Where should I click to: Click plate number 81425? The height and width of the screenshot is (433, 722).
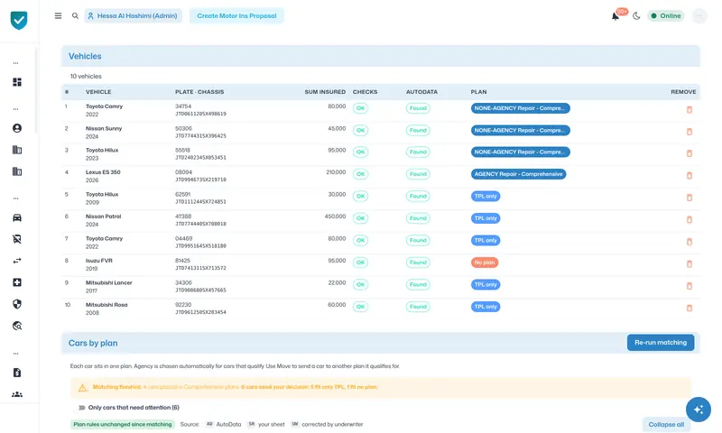tap(183, 261)
